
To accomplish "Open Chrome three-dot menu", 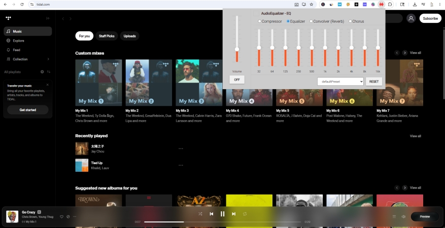I will pyautogui.click(x=439, y=5).
